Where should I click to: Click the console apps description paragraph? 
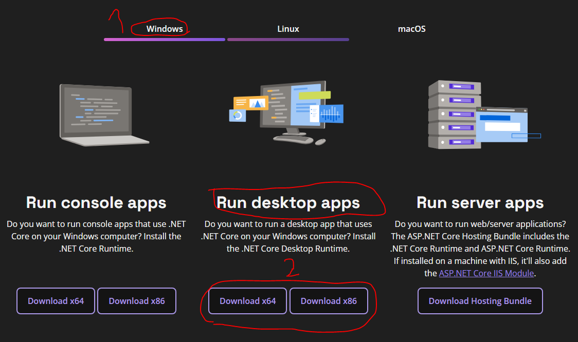coord(96,236)
